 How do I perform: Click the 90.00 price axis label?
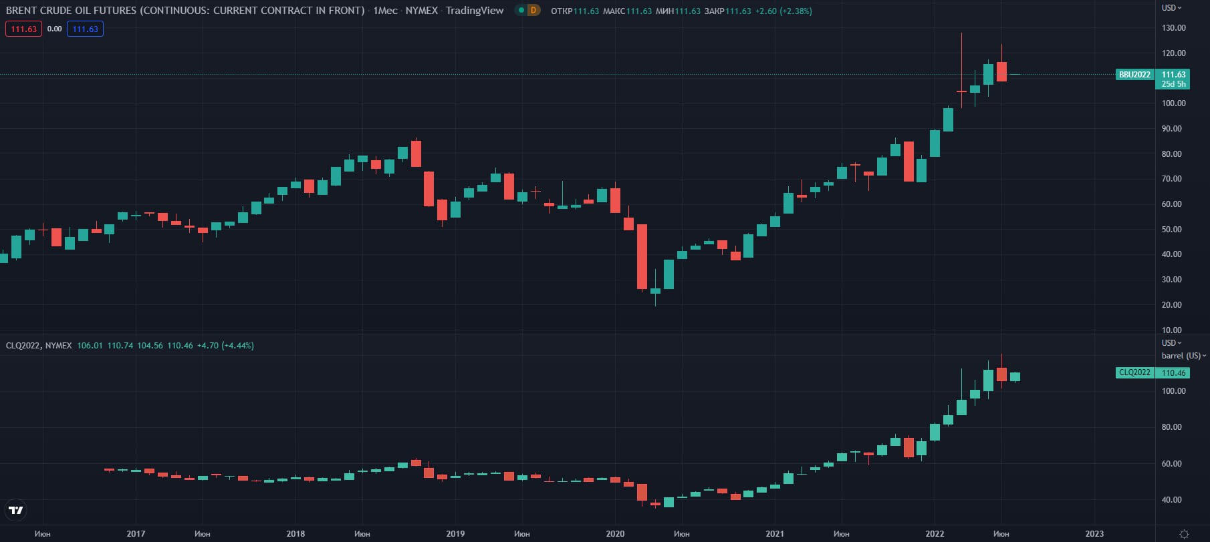click(1174, 129)
